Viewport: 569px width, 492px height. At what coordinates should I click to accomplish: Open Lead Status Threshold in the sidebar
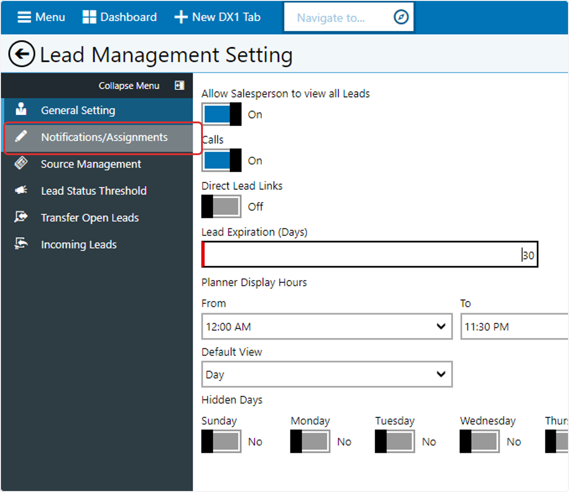point(97,191)
